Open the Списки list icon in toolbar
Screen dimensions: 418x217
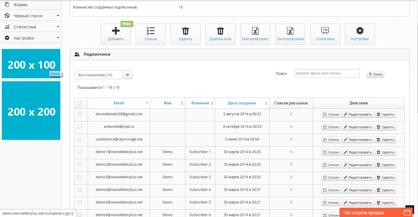pos(150,31)
